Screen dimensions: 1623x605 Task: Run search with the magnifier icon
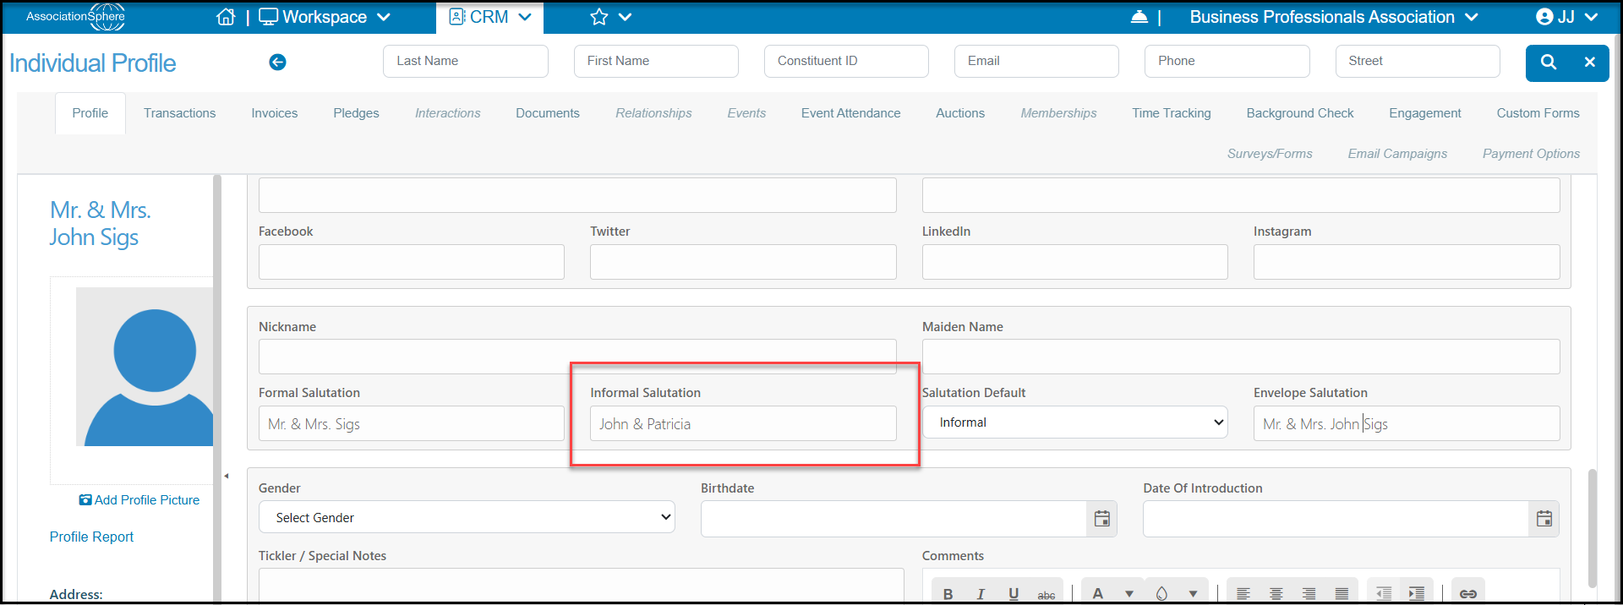[1549, 63]
